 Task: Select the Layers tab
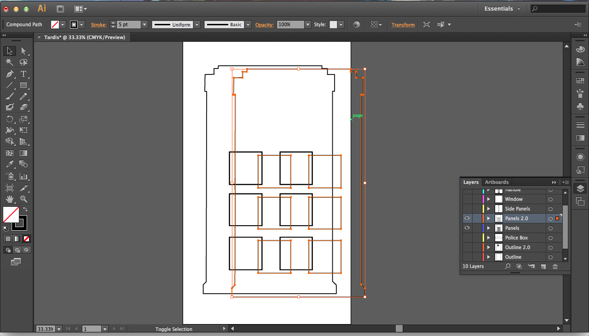coord(471,182)
